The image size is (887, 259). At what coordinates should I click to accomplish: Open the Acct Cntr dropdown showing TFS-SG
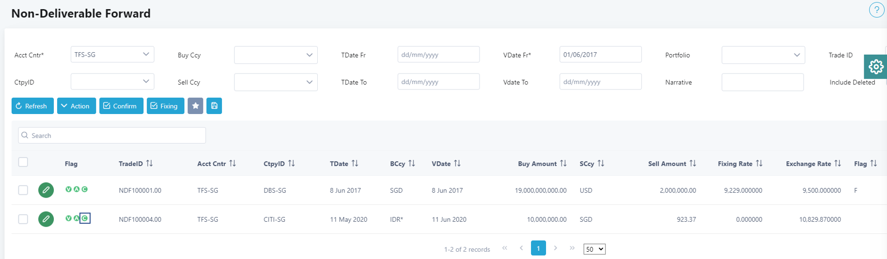click(x=112, y=55)
